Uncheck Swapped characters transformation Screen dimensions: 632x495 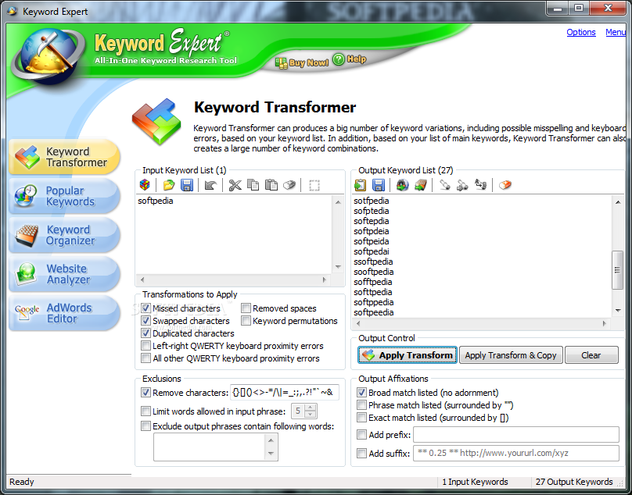click(x=146, y=321)
